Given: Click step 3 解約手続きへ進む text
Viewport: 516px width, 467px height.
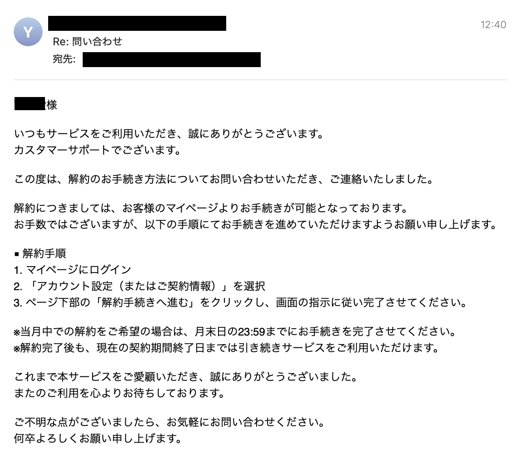Looking at the screenshot, I should coord(240,302).
